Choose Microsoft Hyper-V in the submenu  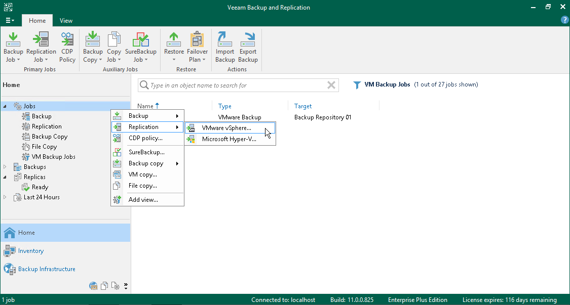tap(229, 139)
